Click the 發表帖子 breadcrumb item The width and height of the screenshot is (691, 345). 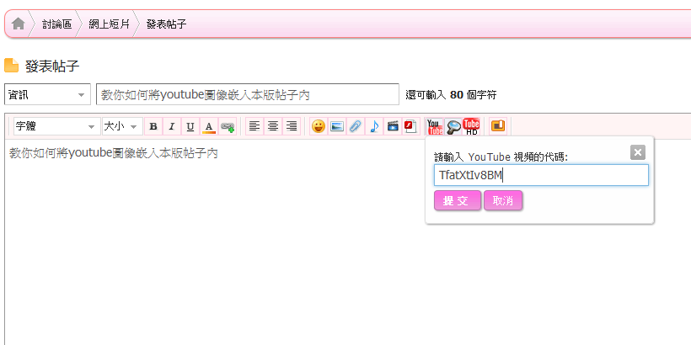tap(166, 24)
